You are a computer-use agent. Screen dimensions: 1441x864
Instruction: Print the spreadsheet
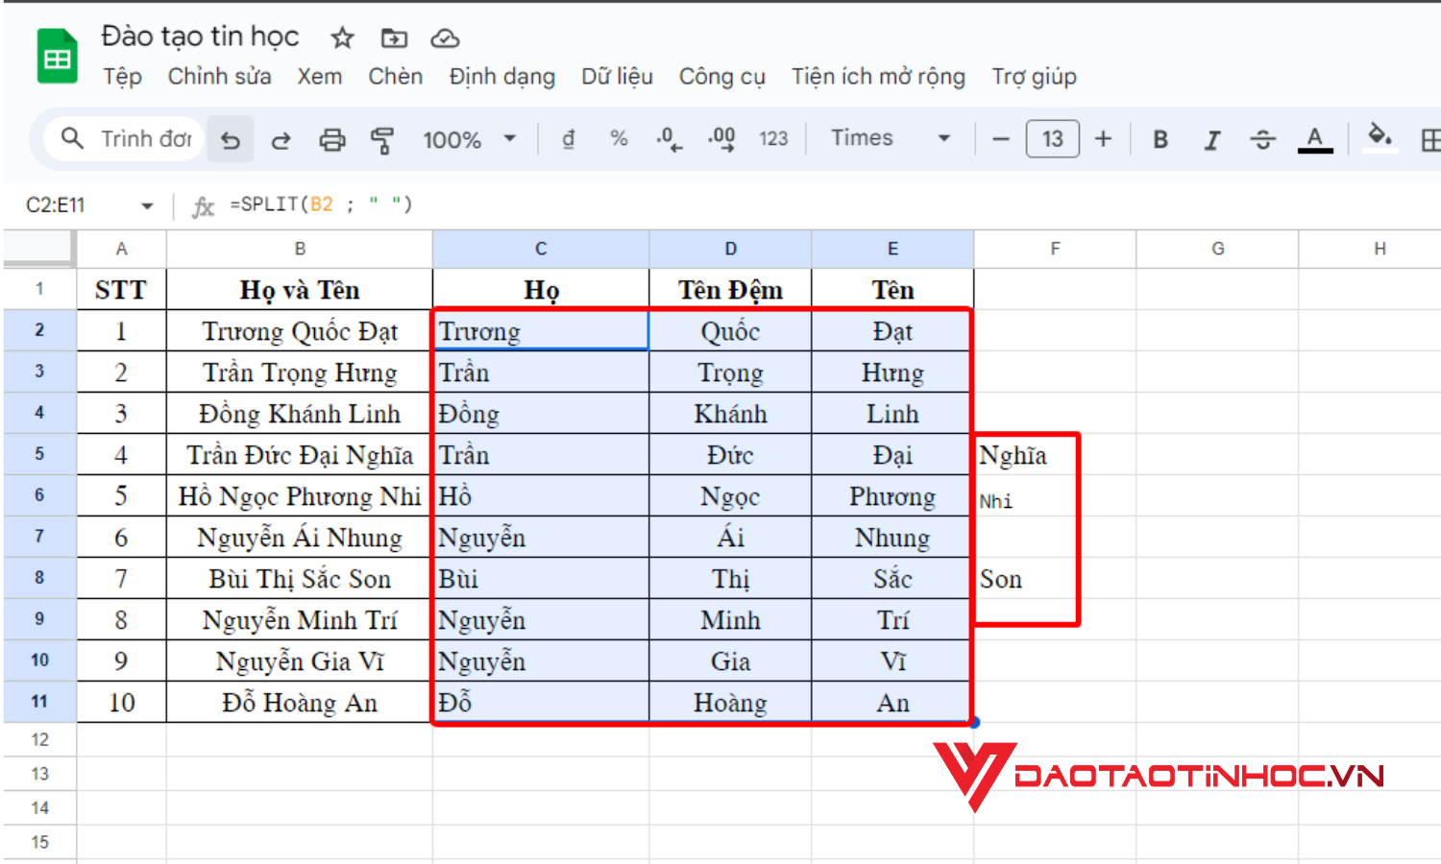332,140
